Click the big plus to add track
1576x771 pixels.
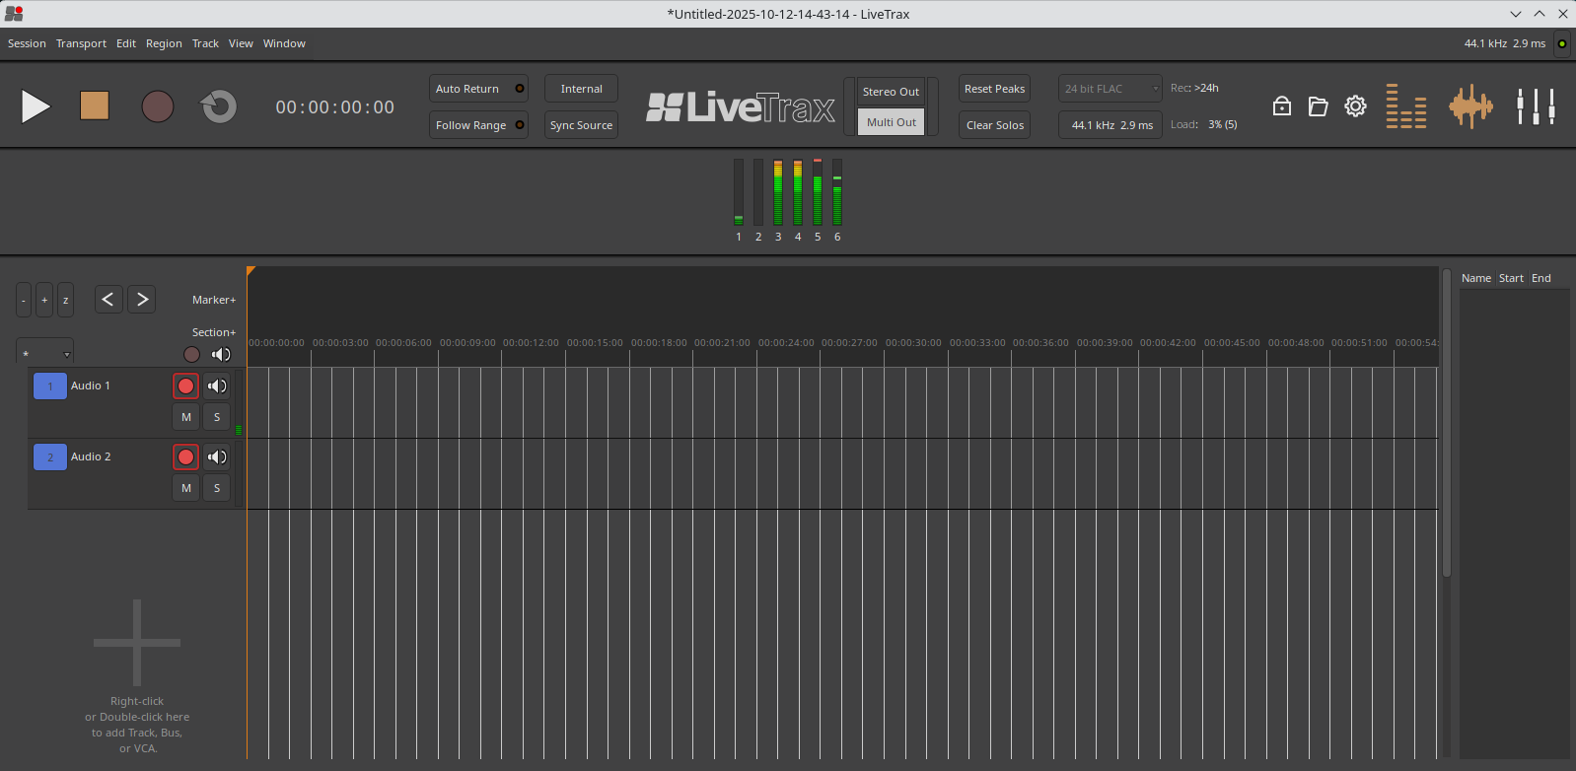137,643
